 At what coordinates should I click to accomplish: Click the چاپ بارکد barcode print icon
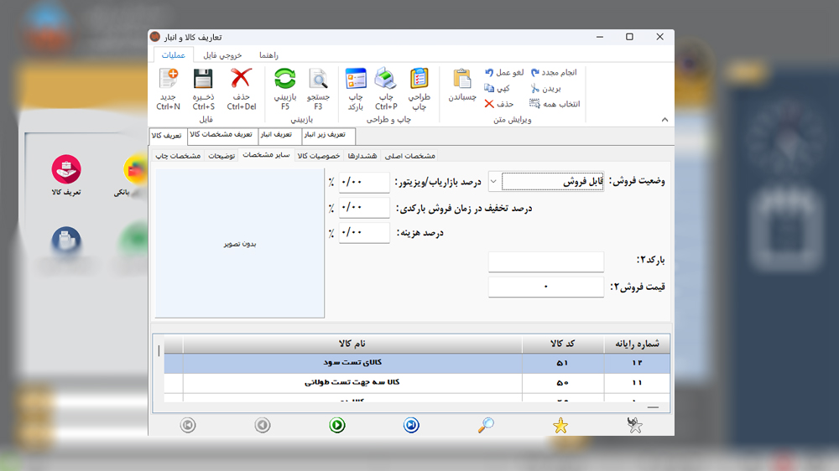tap(356, 80)
